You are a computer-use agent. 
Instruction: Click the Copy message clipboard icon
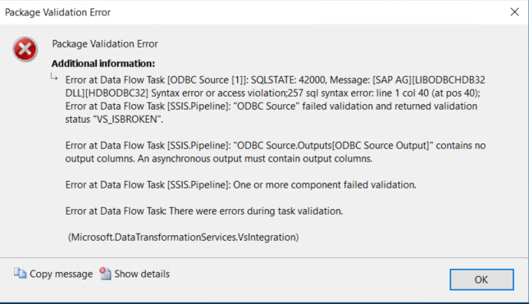pos(20,274)
